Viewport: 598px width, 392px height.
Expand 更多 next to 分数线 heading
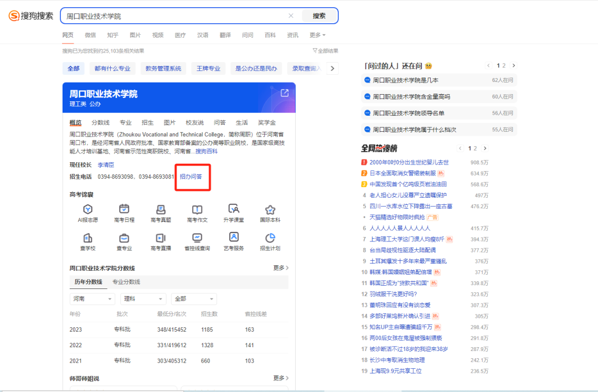click(281, 268)
